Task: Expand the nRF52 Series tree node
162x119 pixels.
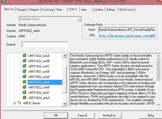Action: (x=14, y=103)
